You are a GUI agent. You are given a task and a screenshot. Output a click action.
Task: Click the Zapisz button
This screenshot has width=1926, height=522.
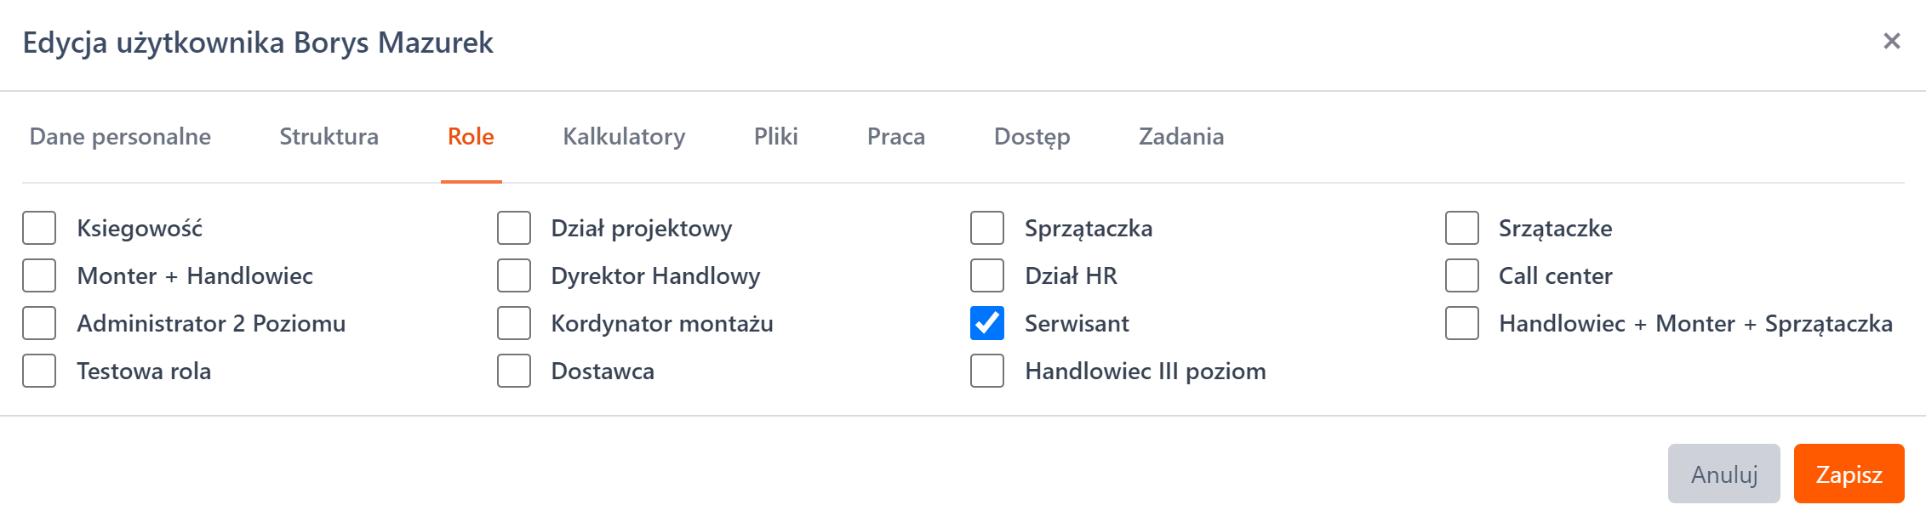point(1849,474)
